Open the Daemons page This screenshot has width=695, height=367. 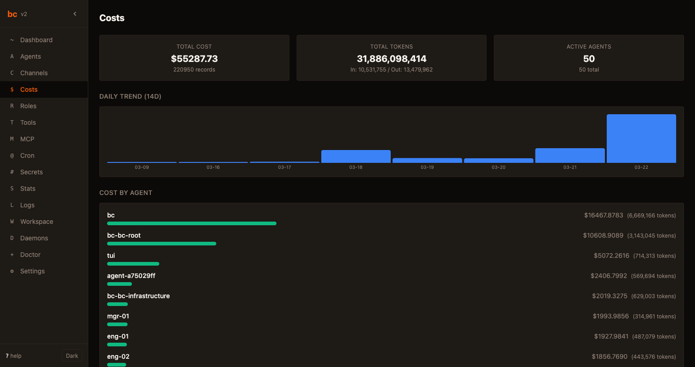click(44, 238)
